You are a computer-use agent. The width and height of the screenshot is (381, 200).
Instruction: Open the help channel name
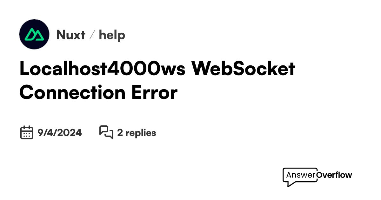pos(112,35)
